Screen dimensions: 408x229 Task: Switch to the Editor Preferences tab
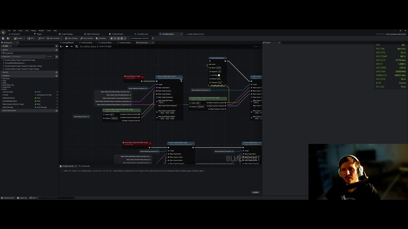92,34
